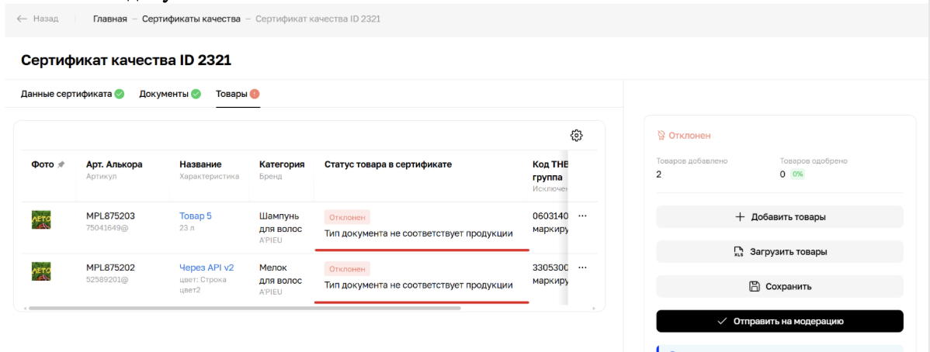Click the red warning icon on Товары
The image size is (930, 352).
tap(255, 94)
